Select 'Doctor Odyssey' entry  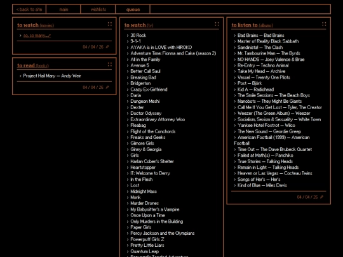tap(146, 113)
